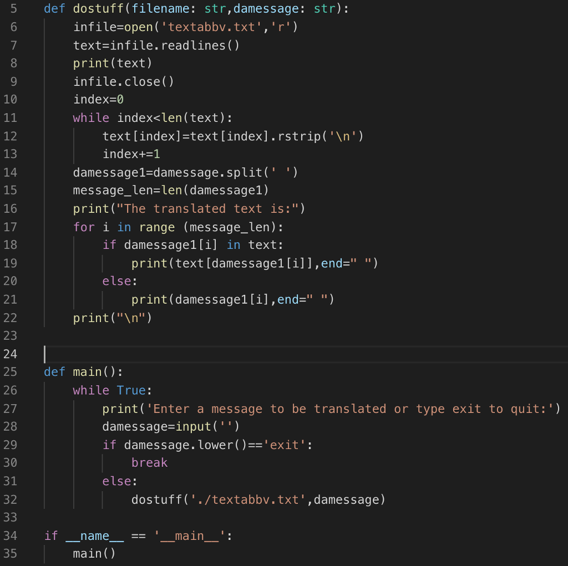
Task: Click the 'while' keyword on line 11
Action: tap(91, 118)
